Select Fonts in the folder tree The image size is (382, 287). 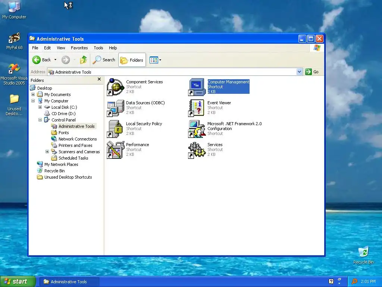(x=63, y=133)
